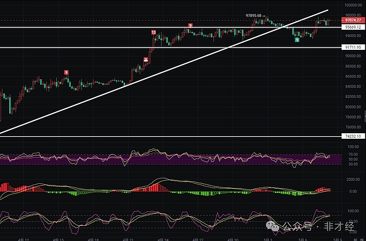The image size is (366, 241).
Task: Select the red 9 marker near 86000
Action: coord(66,72)
